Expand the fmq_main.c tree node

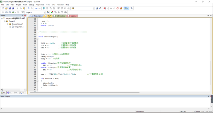10,27
